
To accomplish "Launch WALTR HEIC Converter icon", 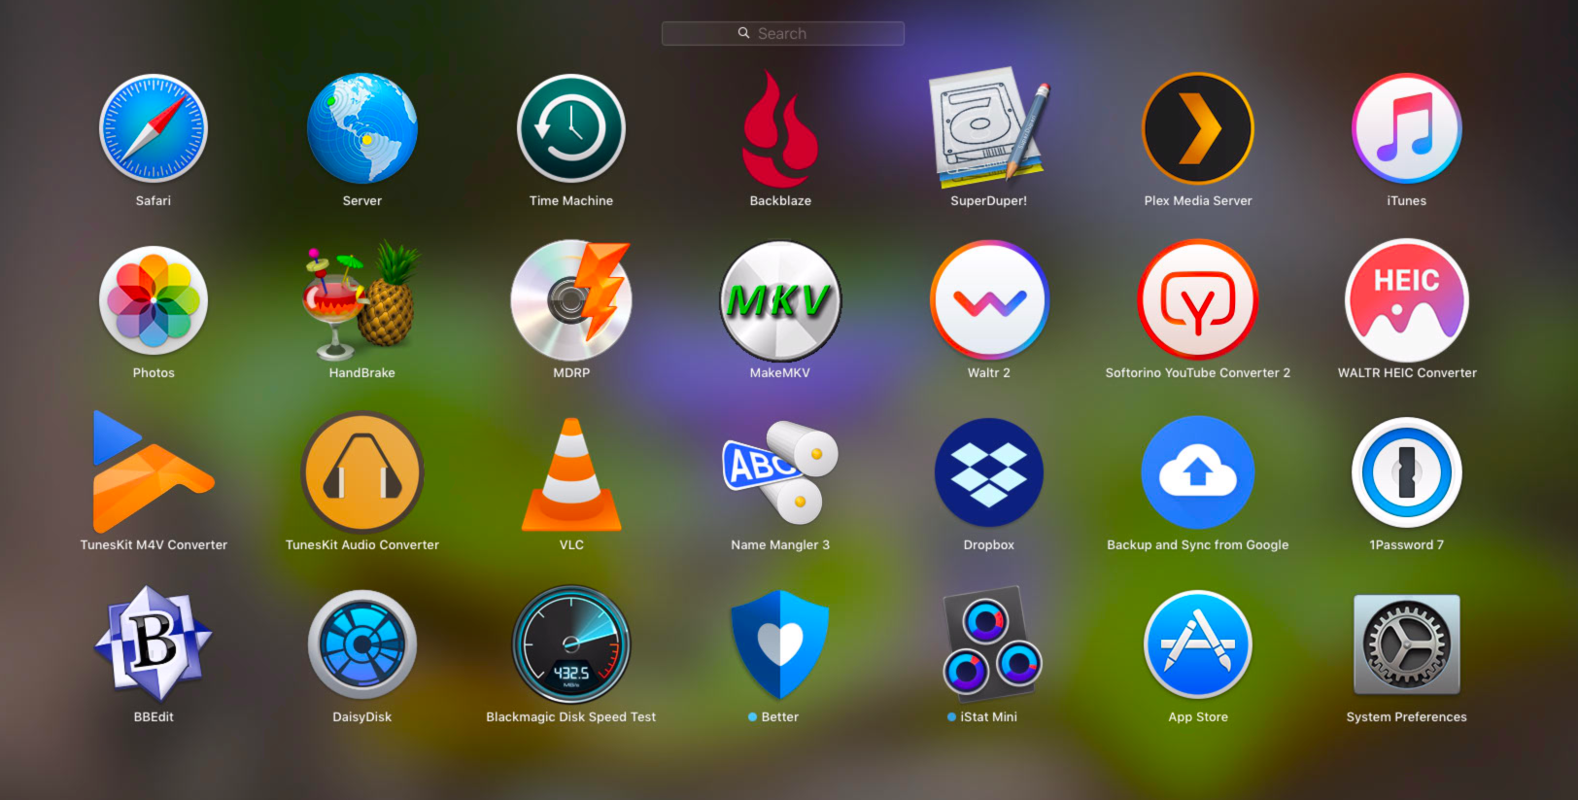I will pyautogui.click(x=1407, y=300).
